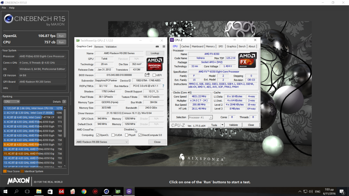Click the Tools button in CPU-Z
349x196 pixels.
[214, 125]
